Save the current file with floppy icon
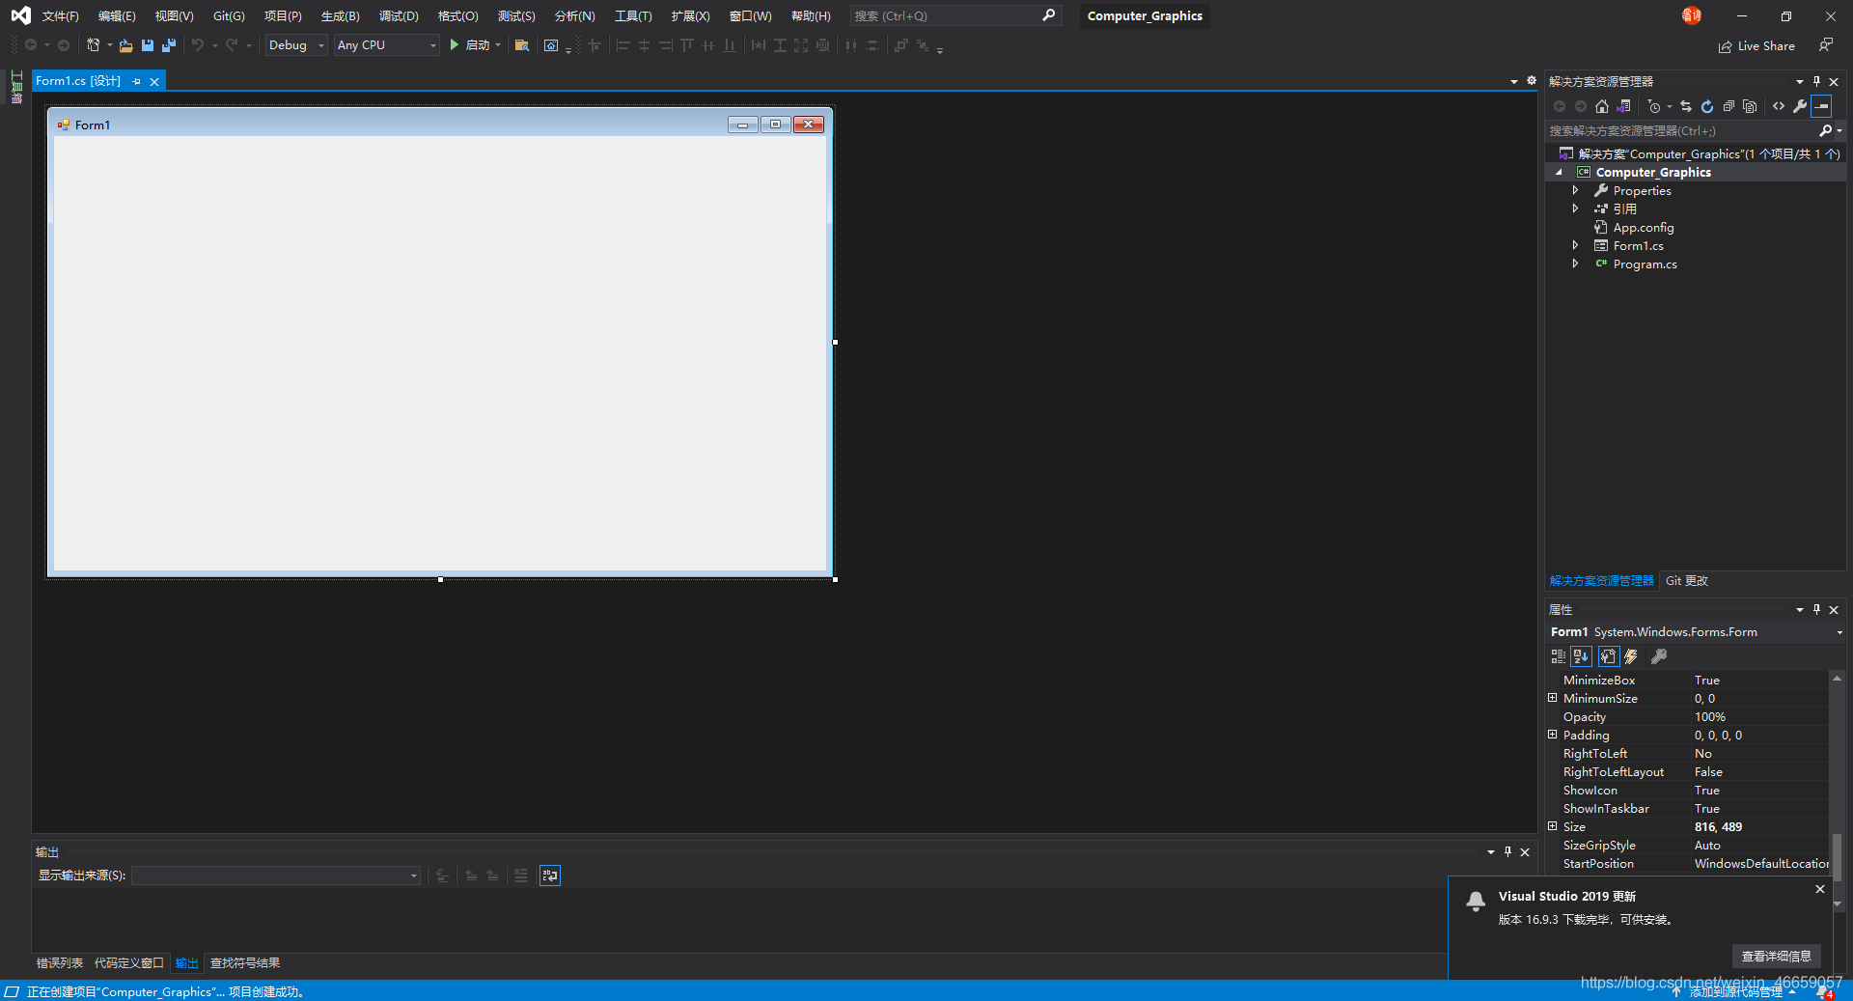The height and width of the screenshot is (1001, 1853). pos(148,45)
